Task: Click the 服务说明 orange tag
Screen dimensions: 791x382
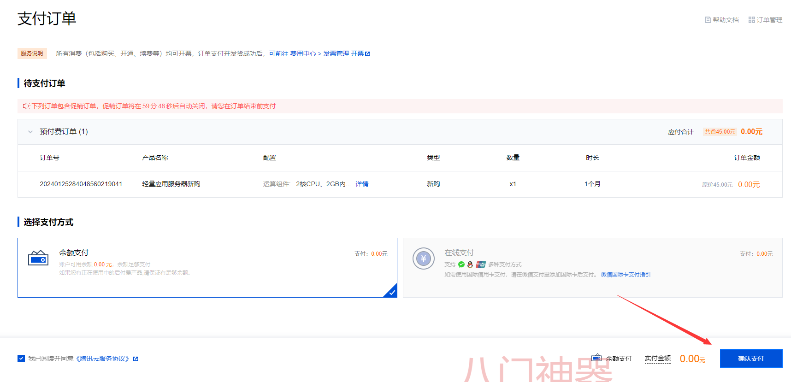Action: coord(32,53)
